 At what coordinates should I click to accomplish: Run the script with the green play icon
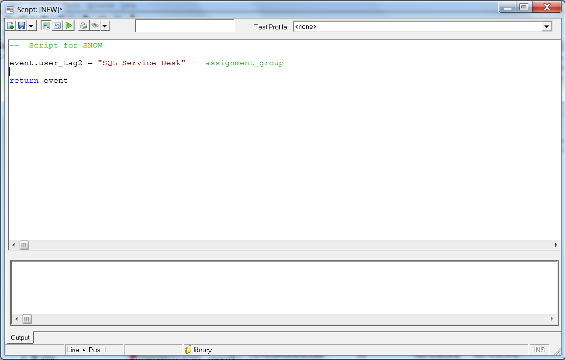(x=69, y=25)
